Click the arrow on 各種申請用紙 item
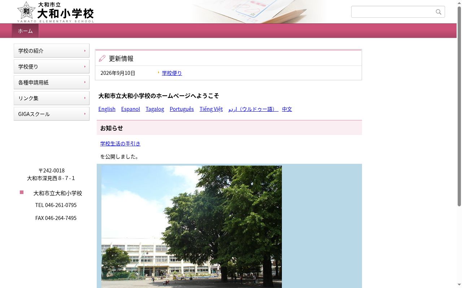The height and width of the screenshot is (288, 462). pos(85,82)
